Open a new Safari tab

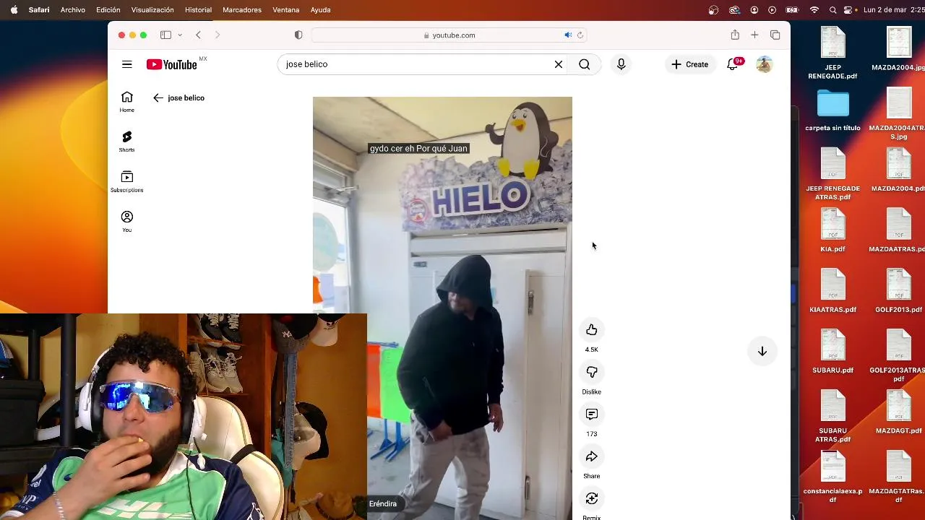(754, 35)
